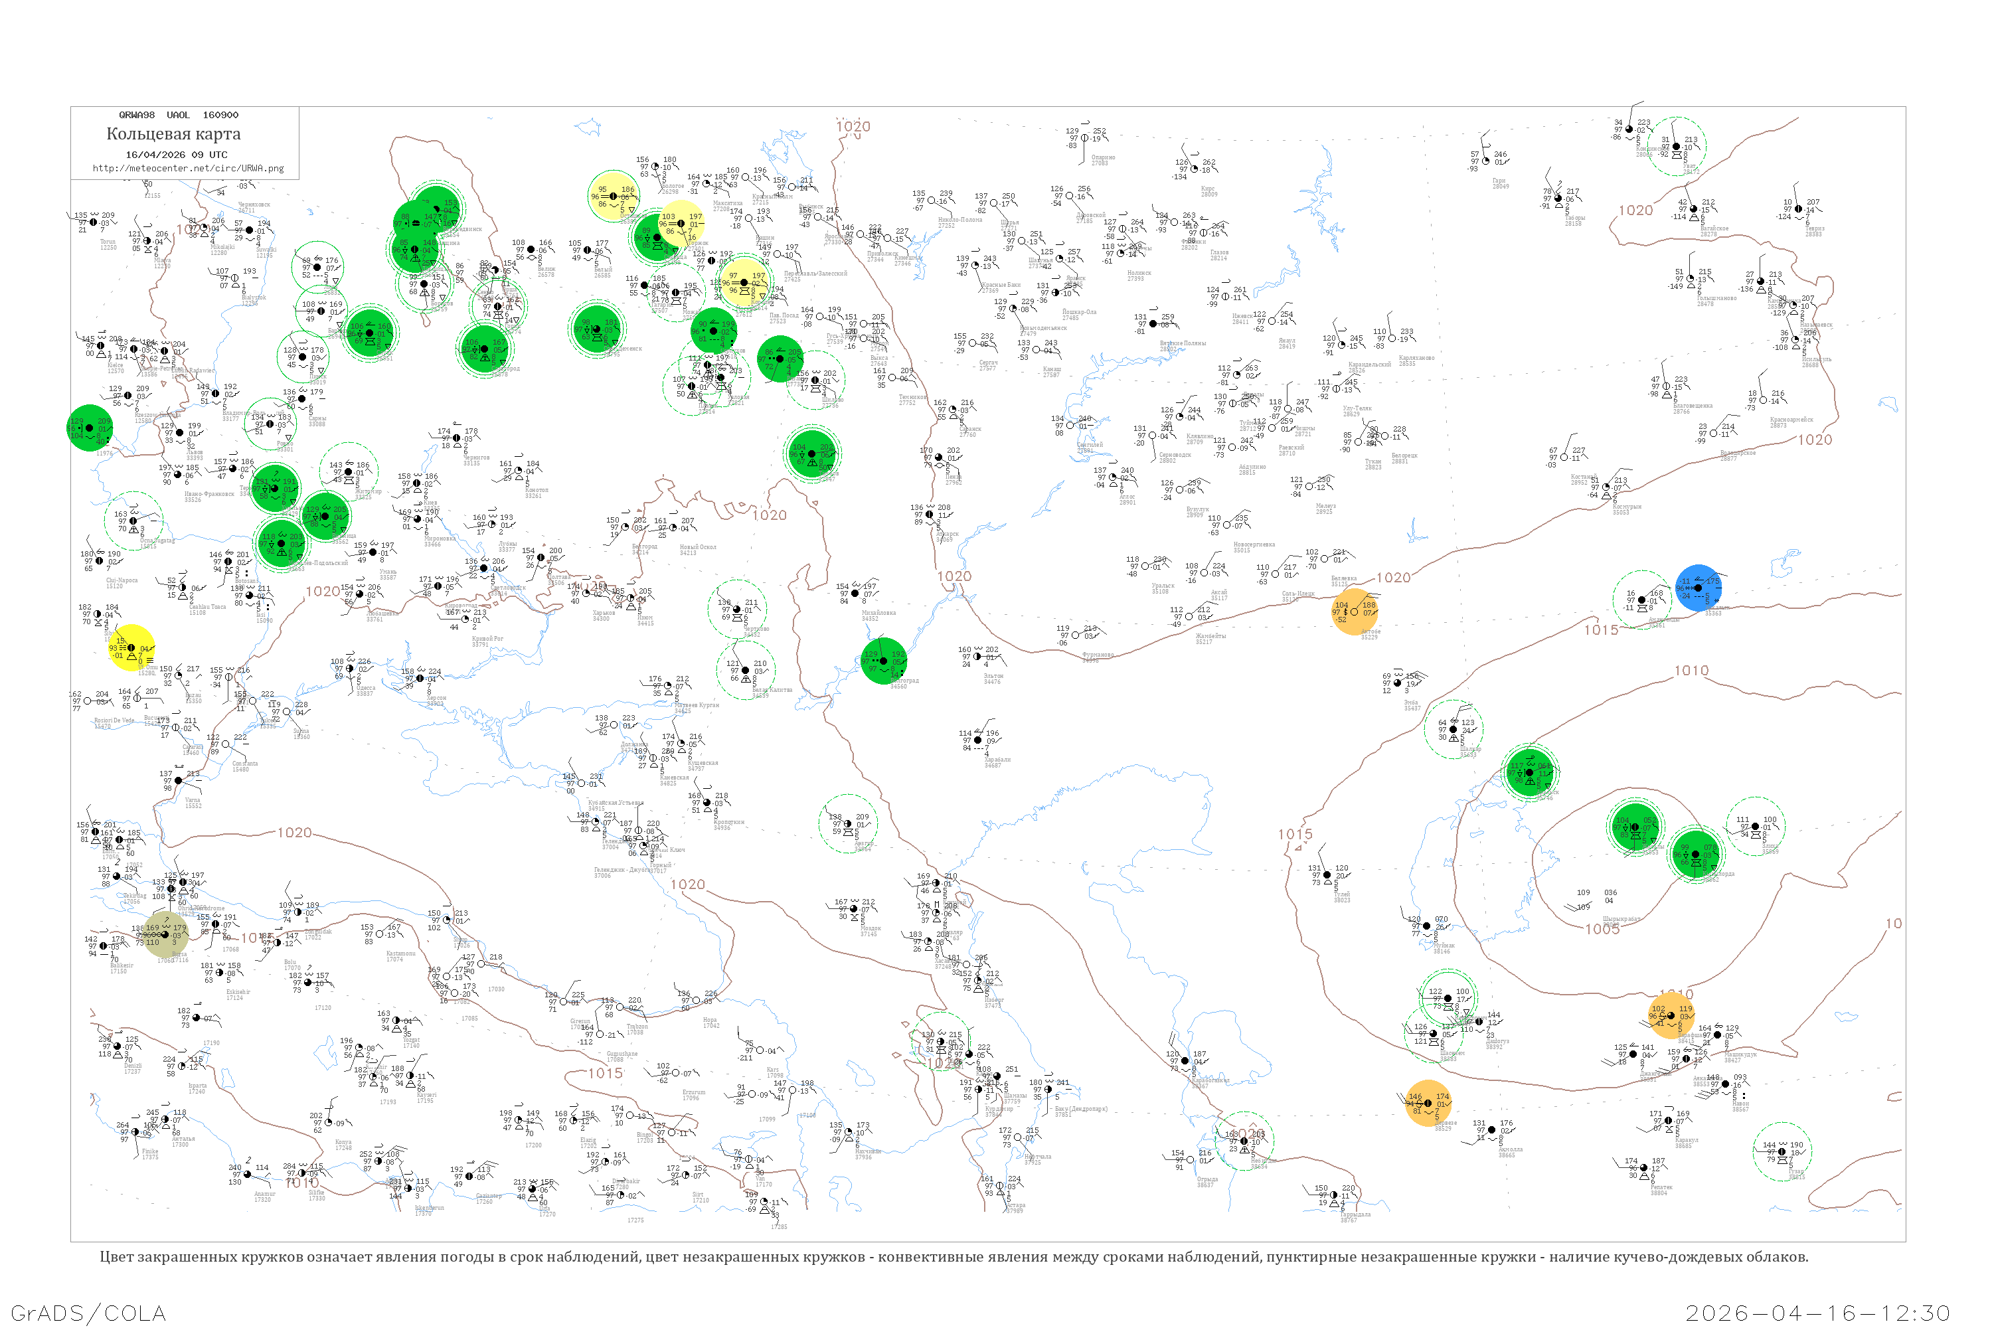The image size is (1992, 1328).
Task: Click the 2026-04-16-12:30 timestamp
Action: tap(1817, 1312)
